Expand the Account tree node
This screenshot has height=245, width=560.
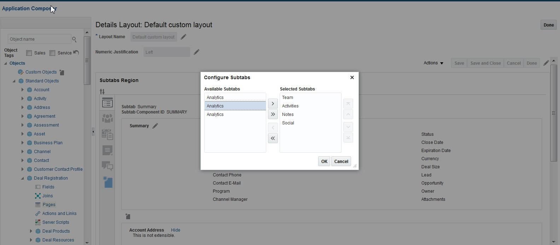click(x=22, y=90)
